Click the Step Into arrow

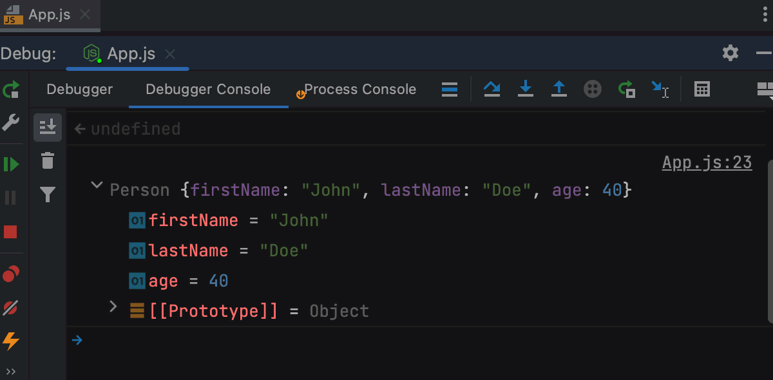(x=526, y=89)
